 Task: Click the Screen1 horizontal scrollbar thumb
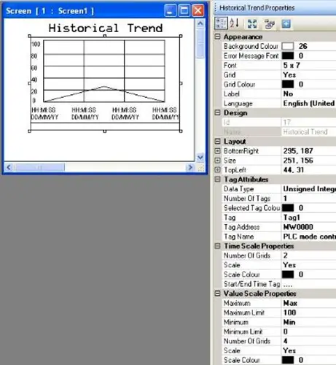coord(39,167)
